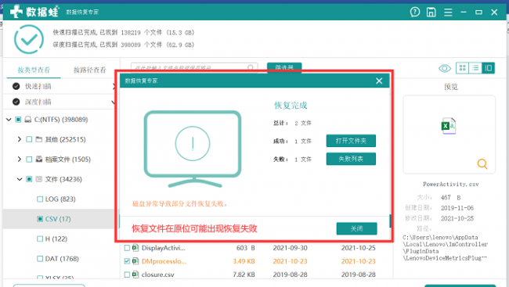
Task: Click the C: drive icon in tree
Action: click(x=28, y=120)
